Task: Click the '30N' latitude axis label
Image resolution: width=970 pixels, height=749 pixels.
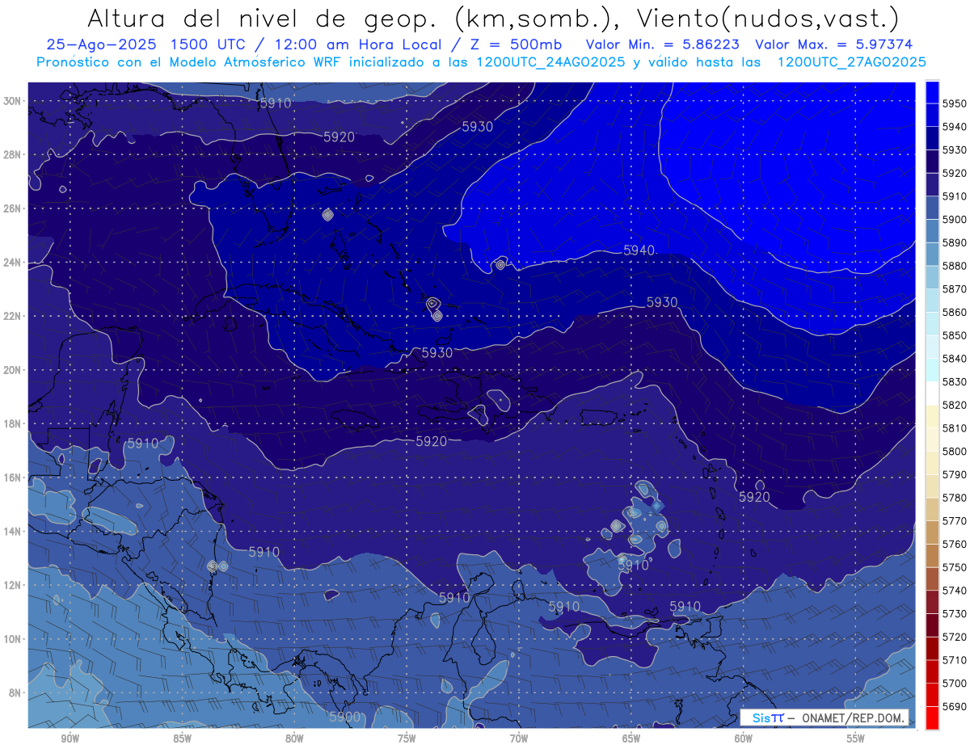Action: tap(11, 101)
